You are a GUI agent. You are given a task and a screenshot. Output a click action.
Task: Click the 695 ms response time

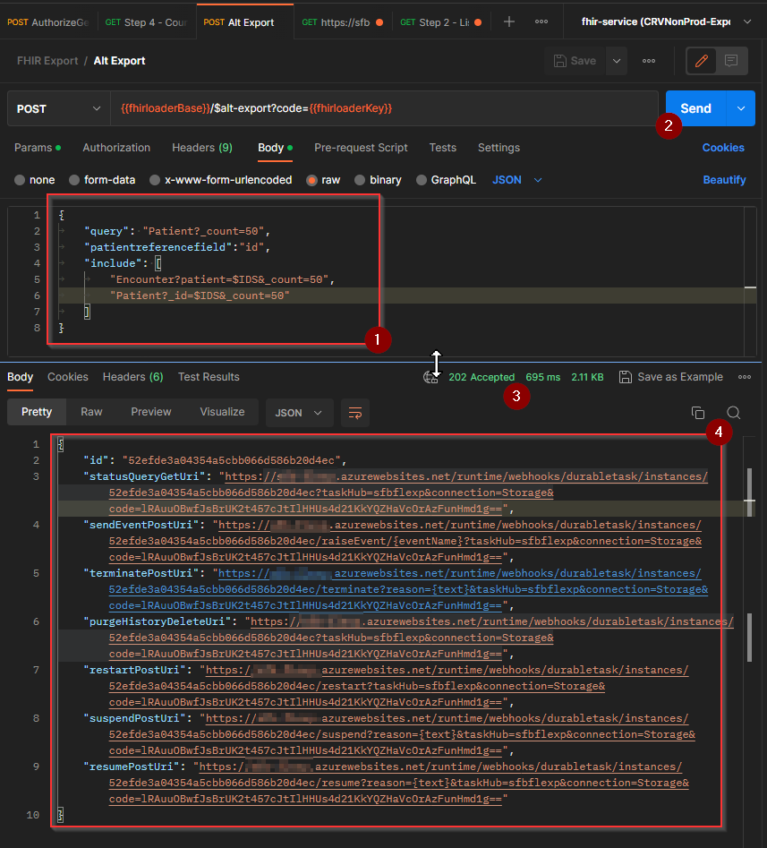(x=542, y=377)
